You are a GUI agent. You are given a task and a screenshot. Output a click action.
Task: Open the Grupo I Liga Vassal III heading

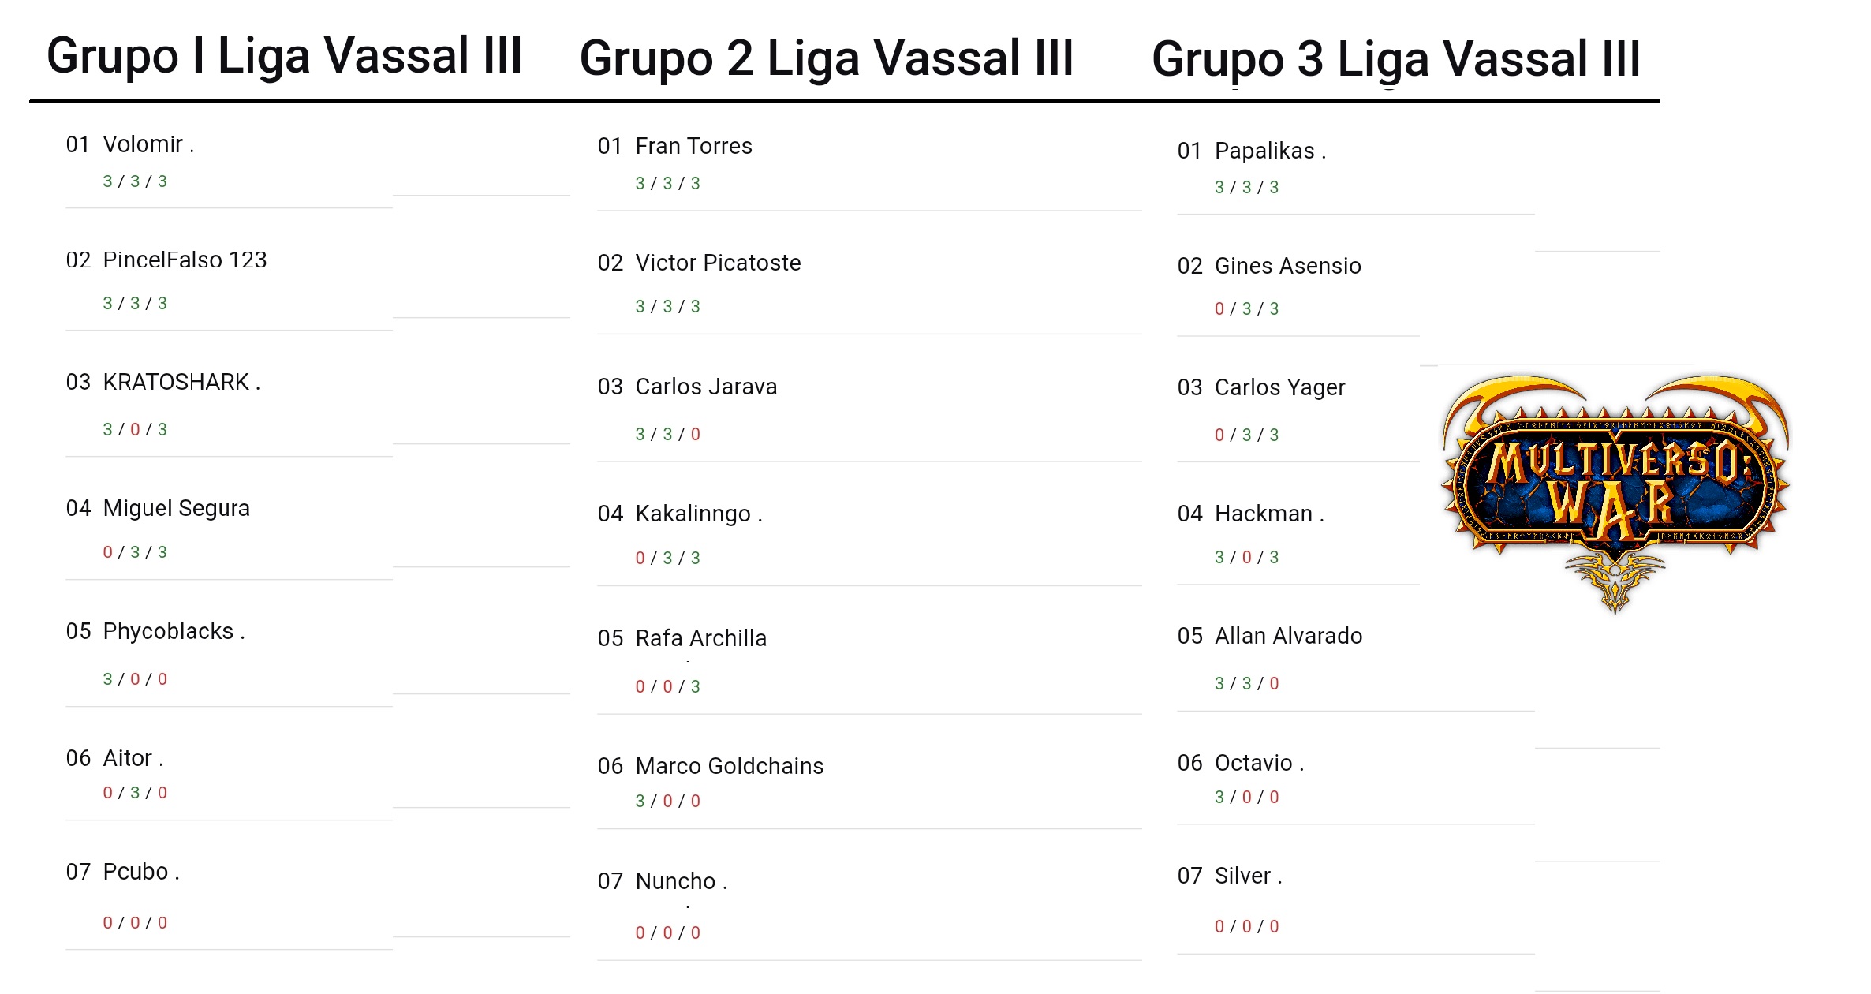tap(284, 57)
